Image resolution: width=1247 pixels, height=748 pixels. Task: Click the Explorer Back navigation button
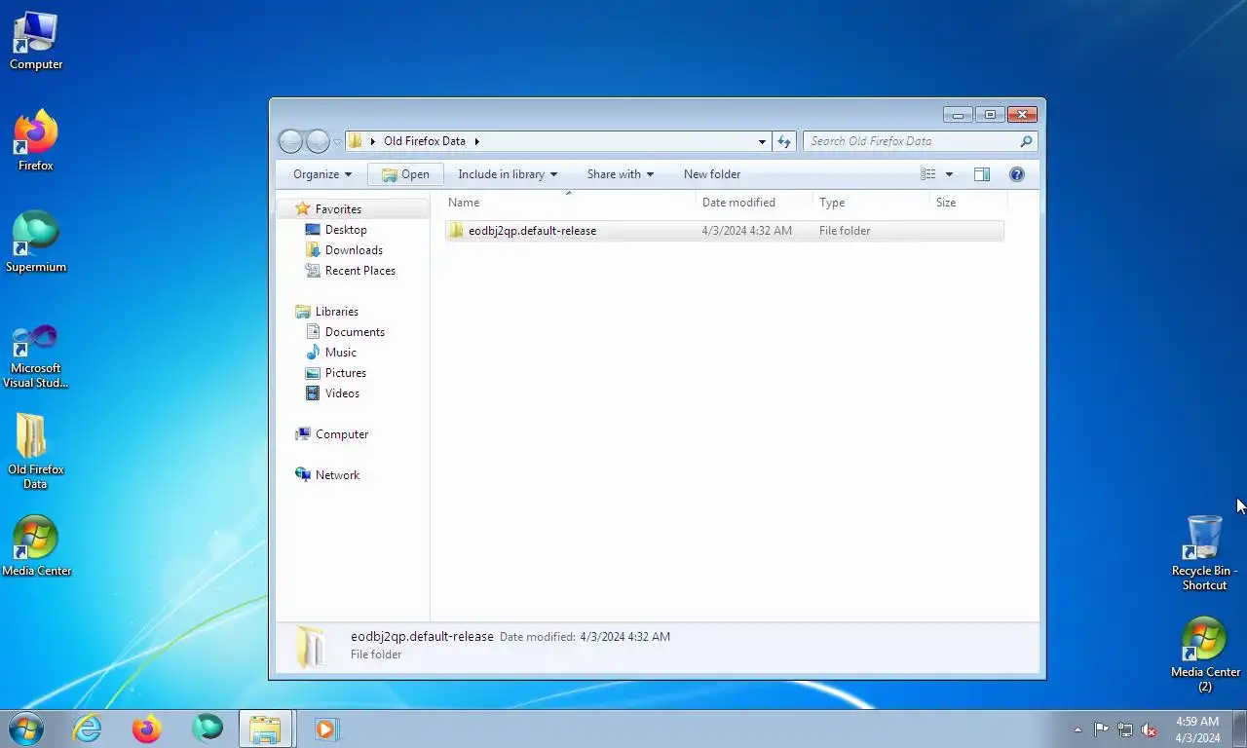(290, 141)
